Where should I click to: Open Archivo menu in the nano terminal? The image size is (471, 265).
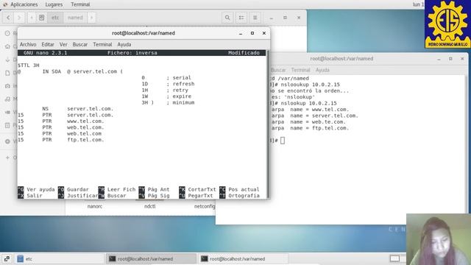point(28,44)
